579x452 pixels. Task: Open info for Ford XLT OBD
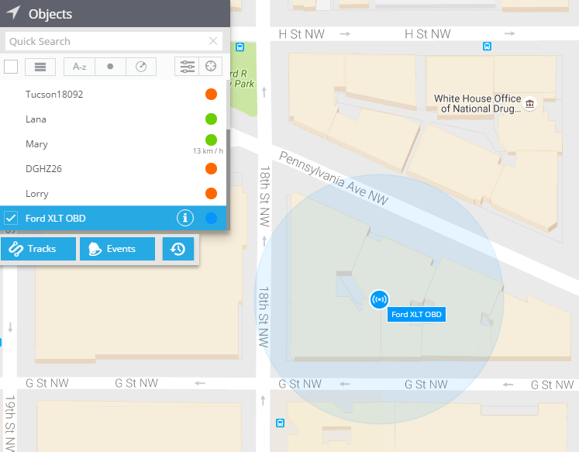[185, 218]
